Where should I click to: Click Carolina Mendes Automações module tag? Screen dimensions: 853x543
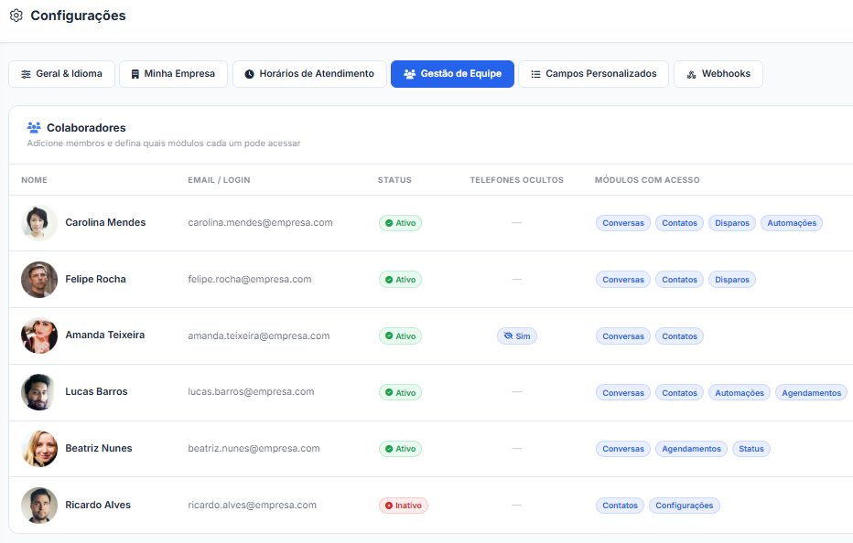(792, 223)
